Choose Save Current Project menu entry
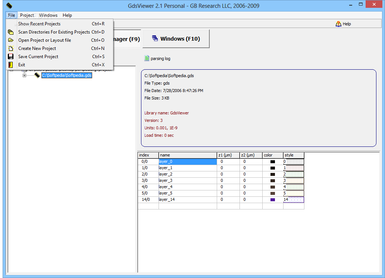Screen dimensions: 385x278 pos(60,56)
